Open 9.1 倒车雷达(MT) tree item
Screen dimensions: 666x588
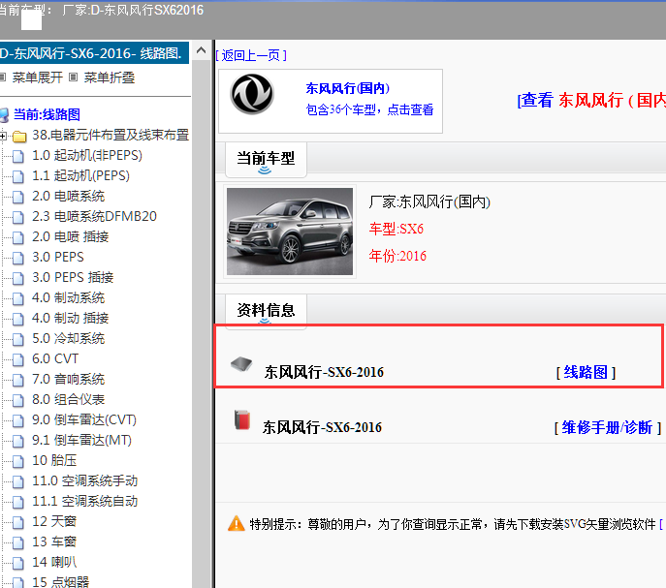tap(81, 440)
